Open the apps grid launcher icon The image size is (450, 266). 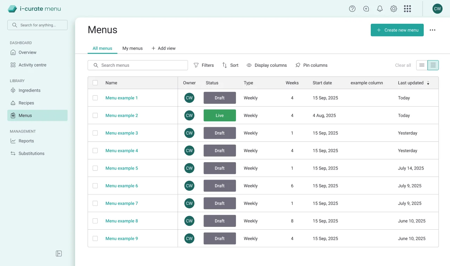point(407,9)
